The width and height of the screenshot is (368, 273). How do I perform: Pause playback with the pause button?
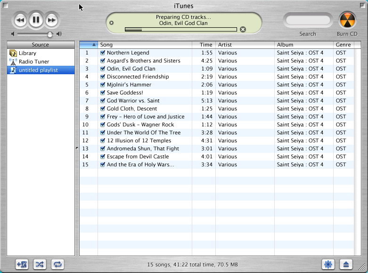[x=36, y=20]
